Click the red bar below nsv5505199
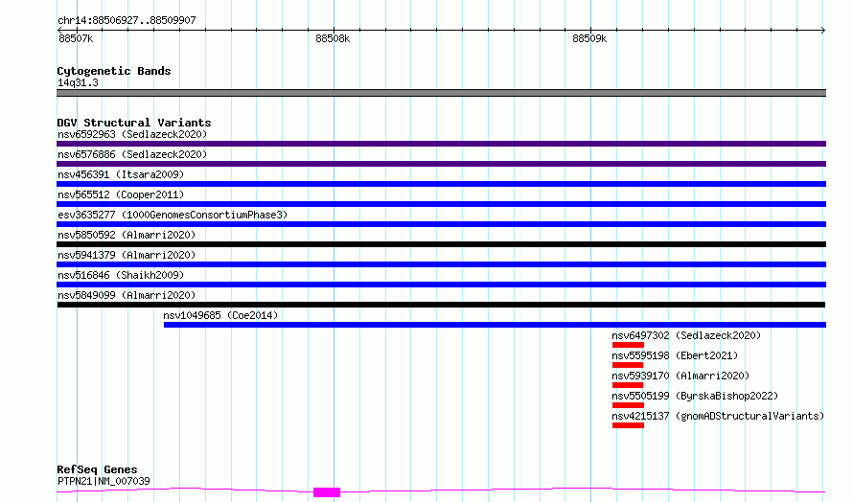Image resolution: width=853 pixels, height=502 pixels. pyautogui.click(x=628, y=405)
